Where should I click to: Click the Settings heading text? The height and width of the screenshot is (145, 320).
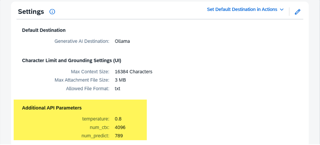[x=31, y=12]
